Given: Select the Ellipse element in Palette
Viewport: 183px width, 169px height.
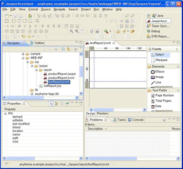Looking at the screenshot, I should click(x=158, y=72).
